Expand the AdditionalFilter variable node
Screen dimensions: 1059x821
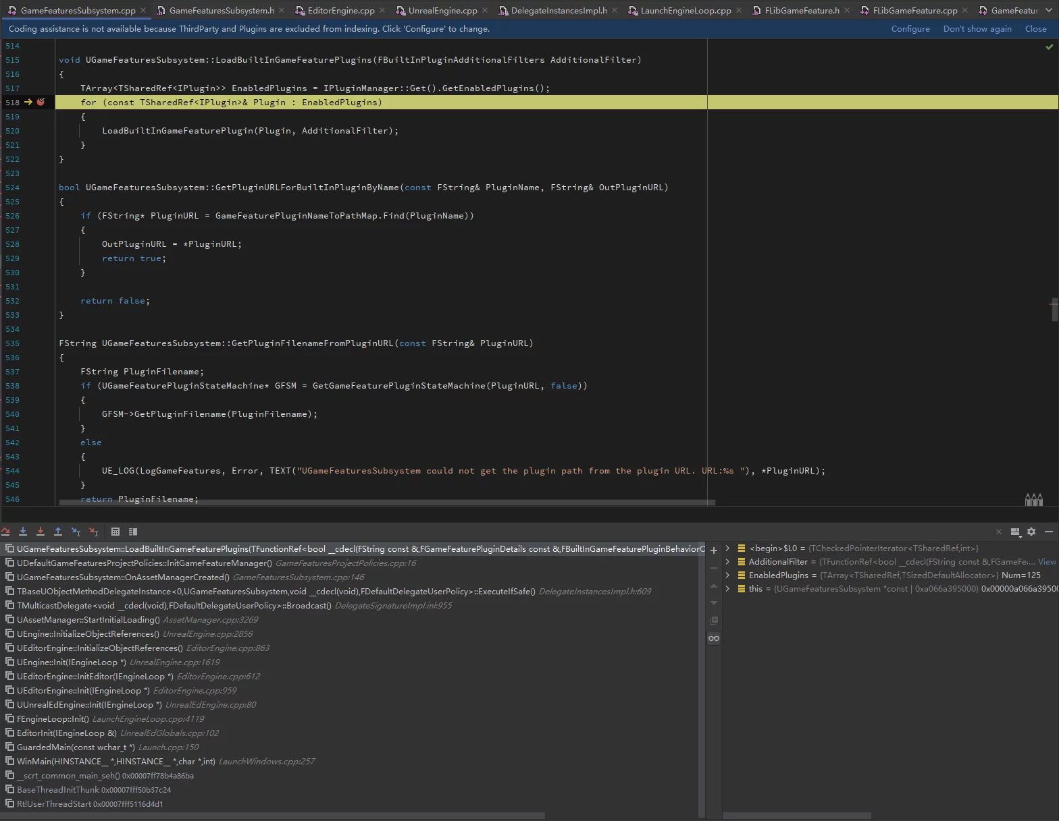point(727,562)
